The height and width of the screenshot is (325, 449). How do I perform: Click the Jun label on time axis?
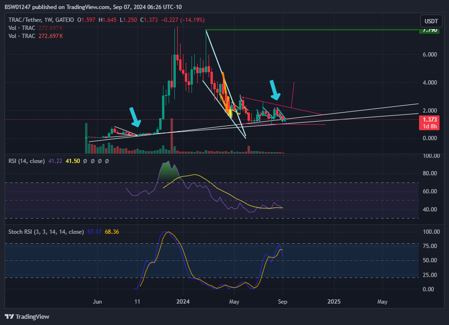[x=97, y=302]
